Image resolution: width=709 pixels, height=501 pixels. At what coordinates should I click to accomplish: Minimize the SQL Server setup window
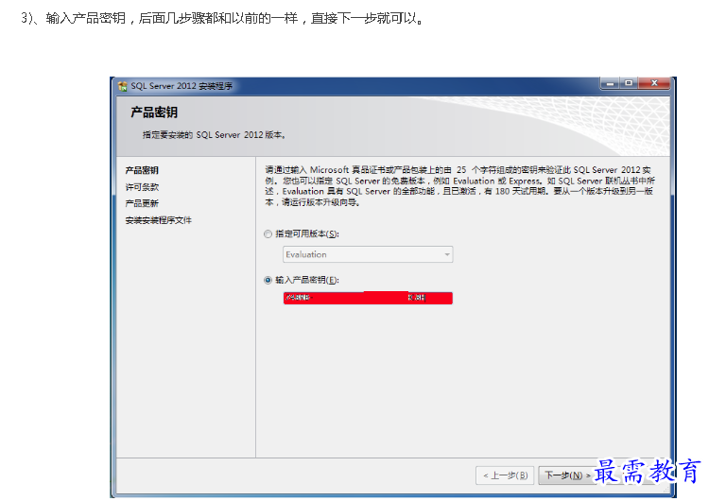click(610, 83)
